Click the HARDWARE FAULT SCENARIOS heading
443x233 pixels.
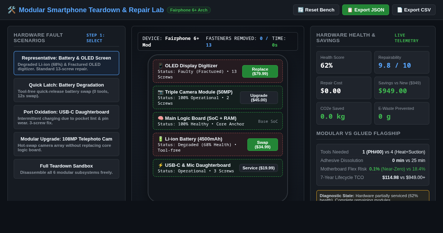(38, 38)
